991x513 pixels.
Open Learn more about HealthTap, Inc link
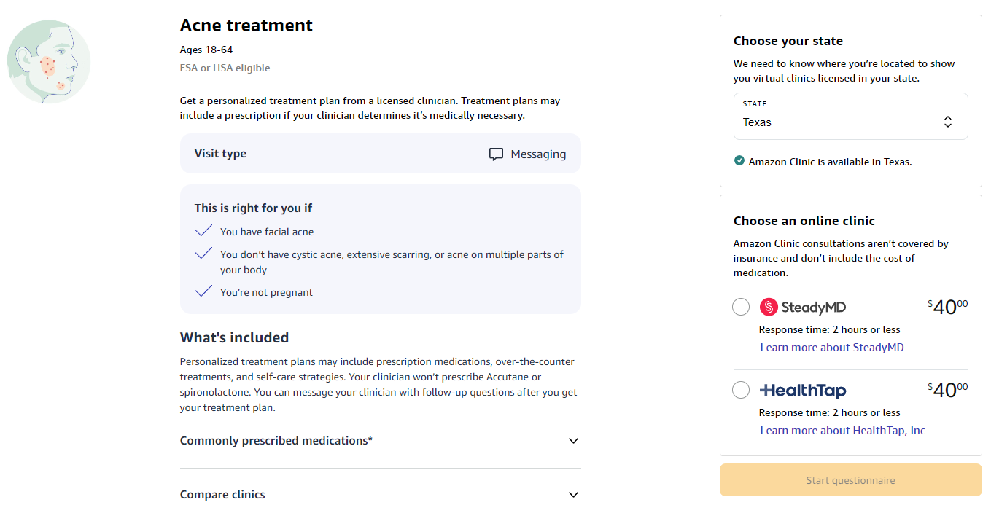pos(842,431)
